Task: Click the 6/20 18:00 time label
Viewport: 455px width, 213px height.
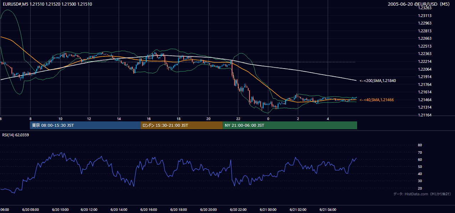Action: pyautogui.click(x=179, y=210)
